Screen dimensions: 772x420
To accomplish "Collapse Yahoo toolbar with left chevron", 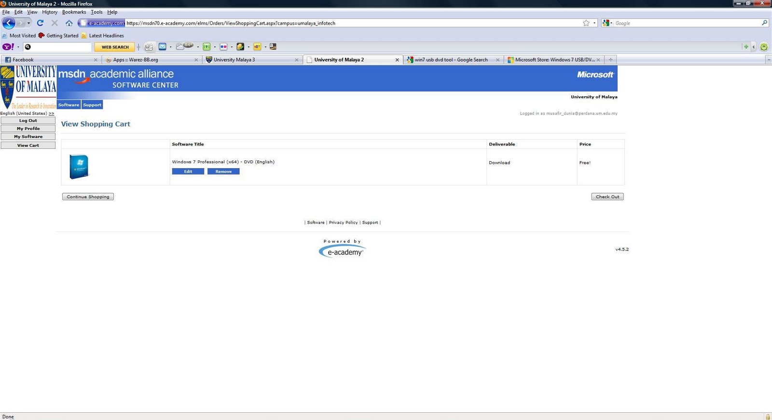I will click(754, 47).
